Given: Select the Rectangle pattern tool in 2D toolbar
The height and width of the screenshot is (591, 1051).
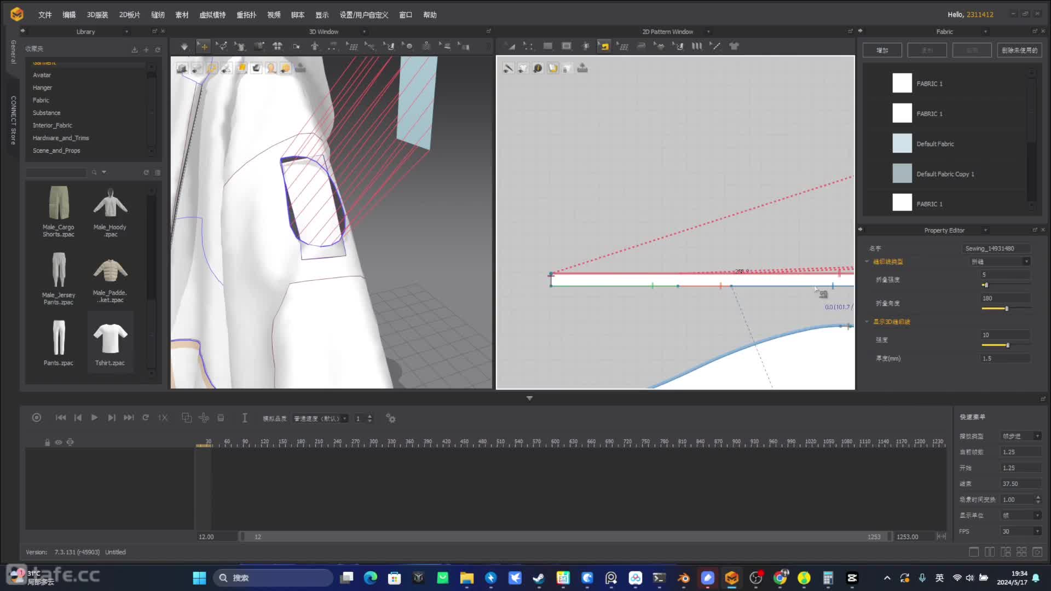Looking at the screenshot, I should click(x=567, y=47).
